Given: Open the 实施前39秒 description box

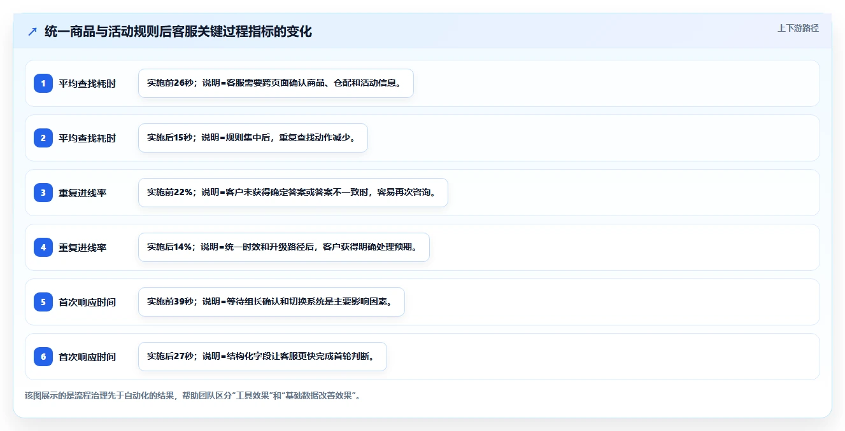Looking at the screenshot, I should tap(271, 302).
